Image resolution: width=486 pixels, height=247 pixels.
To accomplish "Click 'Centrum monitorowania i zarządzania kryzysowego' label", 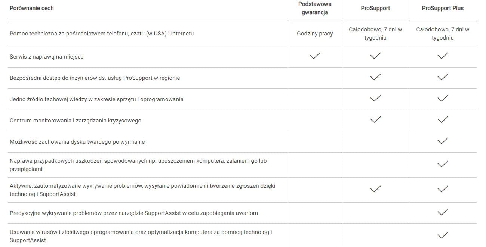I will (x=76, y=121).
